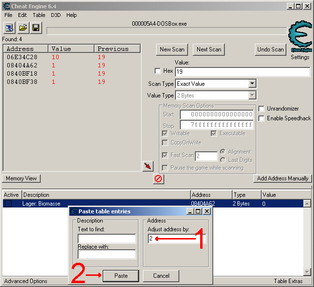
Task: Click the Undo Scan button
Action: coord(270,49)
